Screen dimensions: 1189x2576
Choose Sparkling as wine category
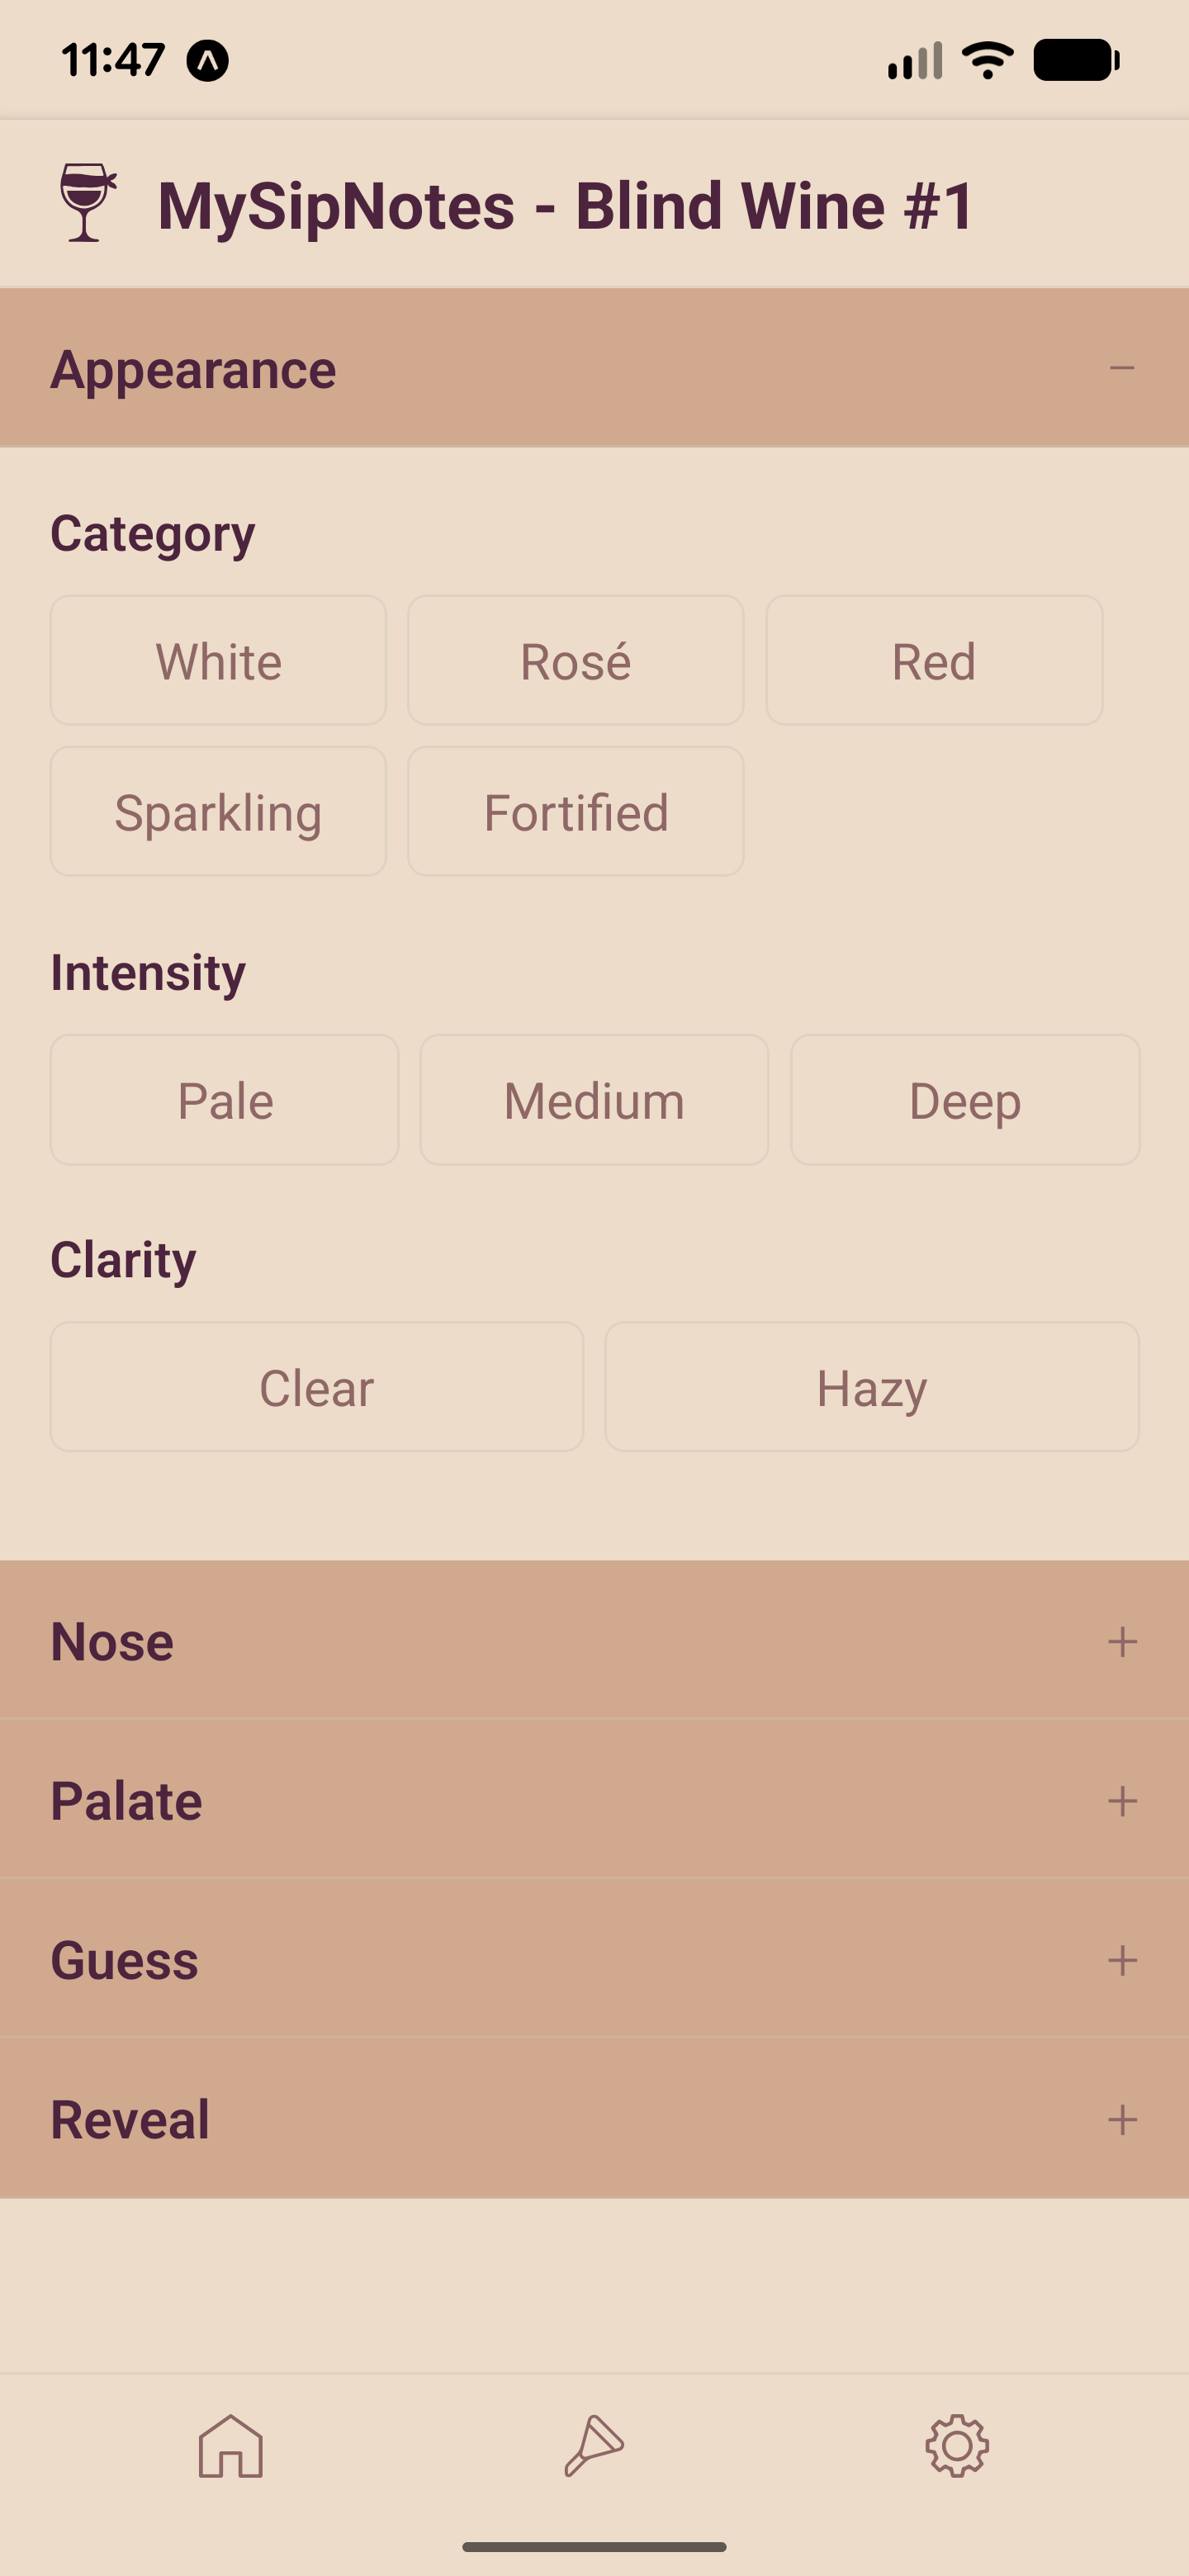click(218, 812)
